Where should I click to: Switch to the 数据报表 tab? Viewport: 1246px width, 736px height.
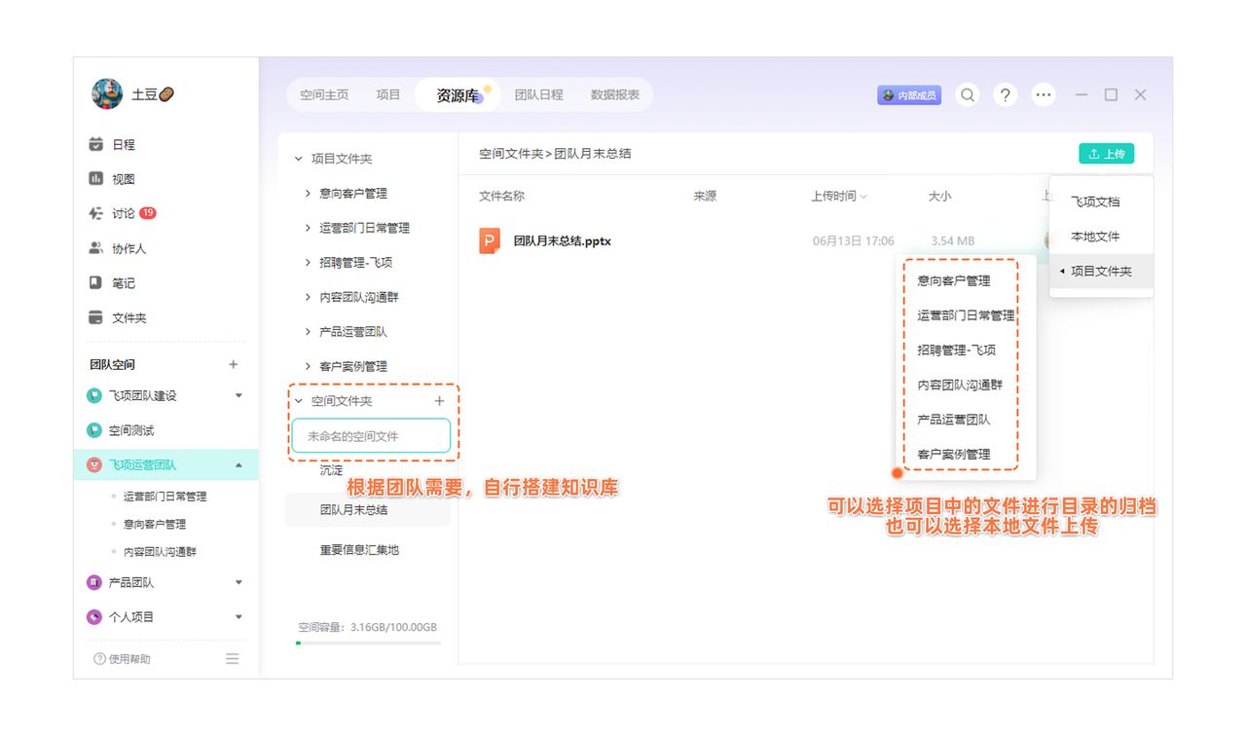point(615,94)
